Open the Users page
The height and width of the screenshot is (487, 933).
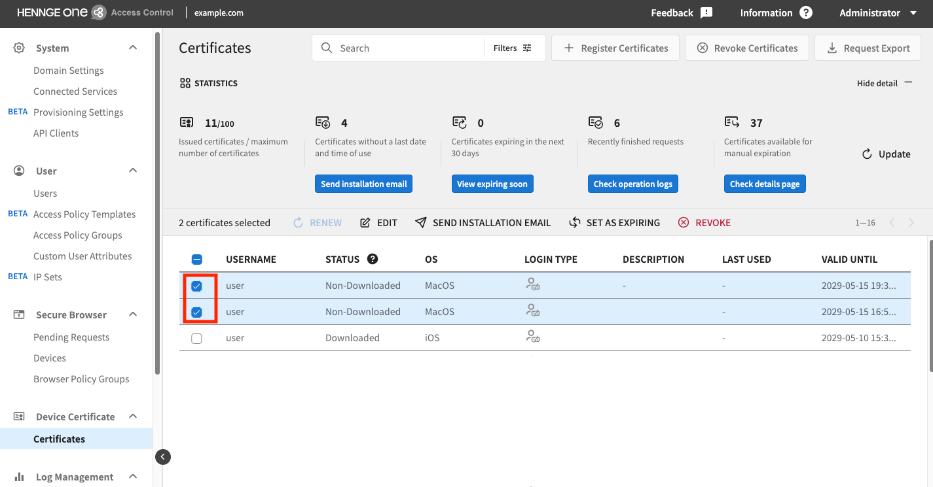45,193
